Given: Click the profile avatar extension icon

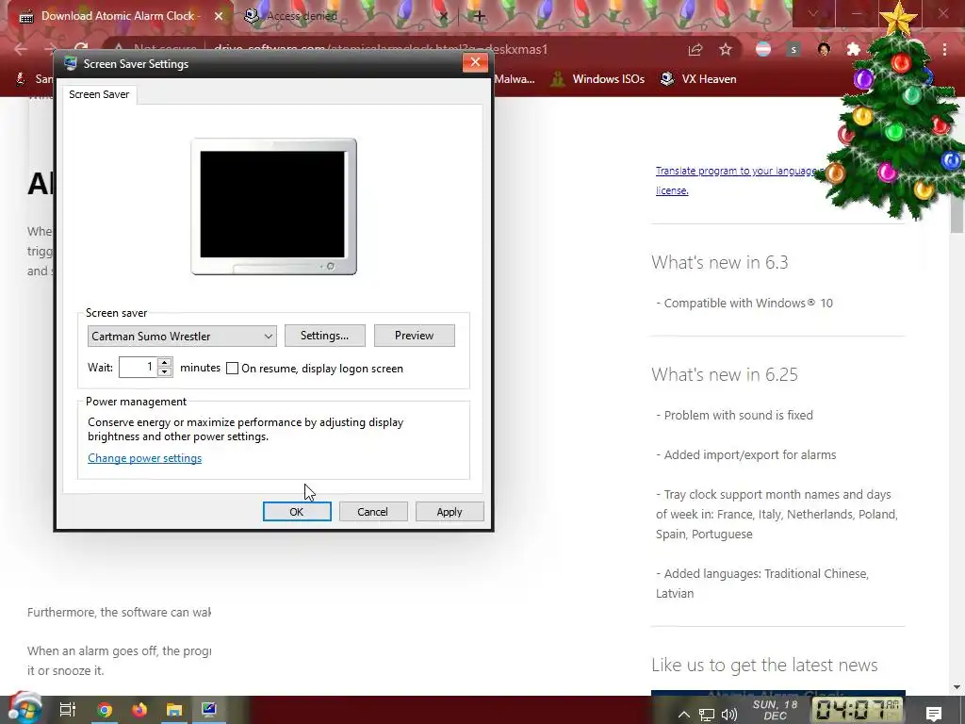Looking at the screenshot, I should coord(824,50).
